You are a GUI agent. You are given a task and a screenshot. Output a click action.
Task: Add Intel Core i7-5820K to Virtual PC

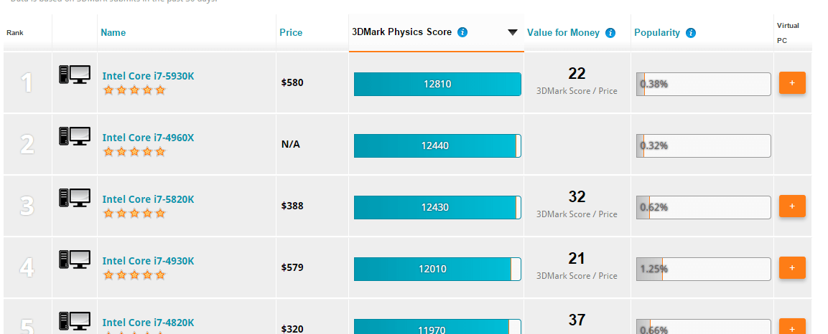792,206
